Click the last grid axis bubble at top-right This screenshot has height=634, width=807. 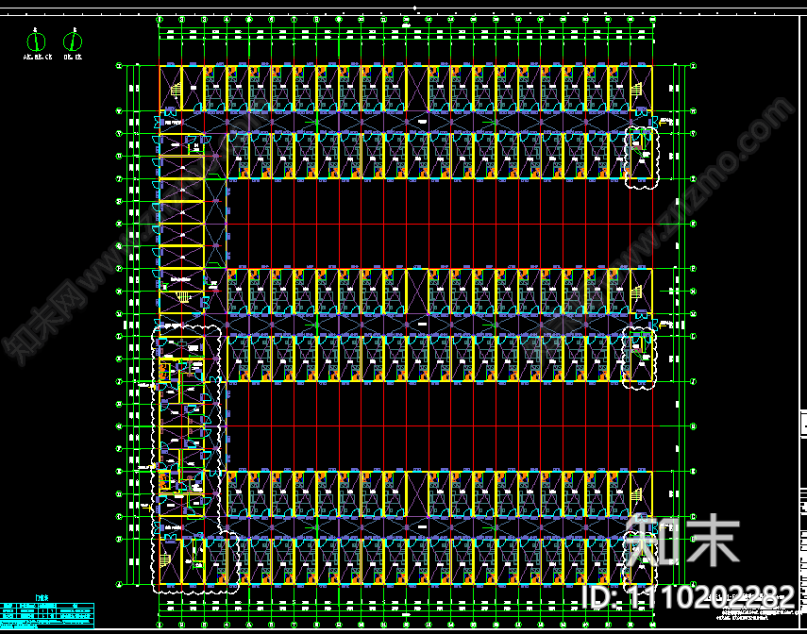click(653, 19)
